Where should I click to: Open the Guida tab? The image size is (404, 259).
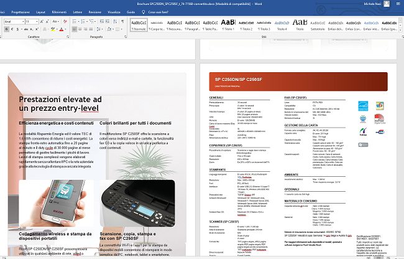[131, 12]
